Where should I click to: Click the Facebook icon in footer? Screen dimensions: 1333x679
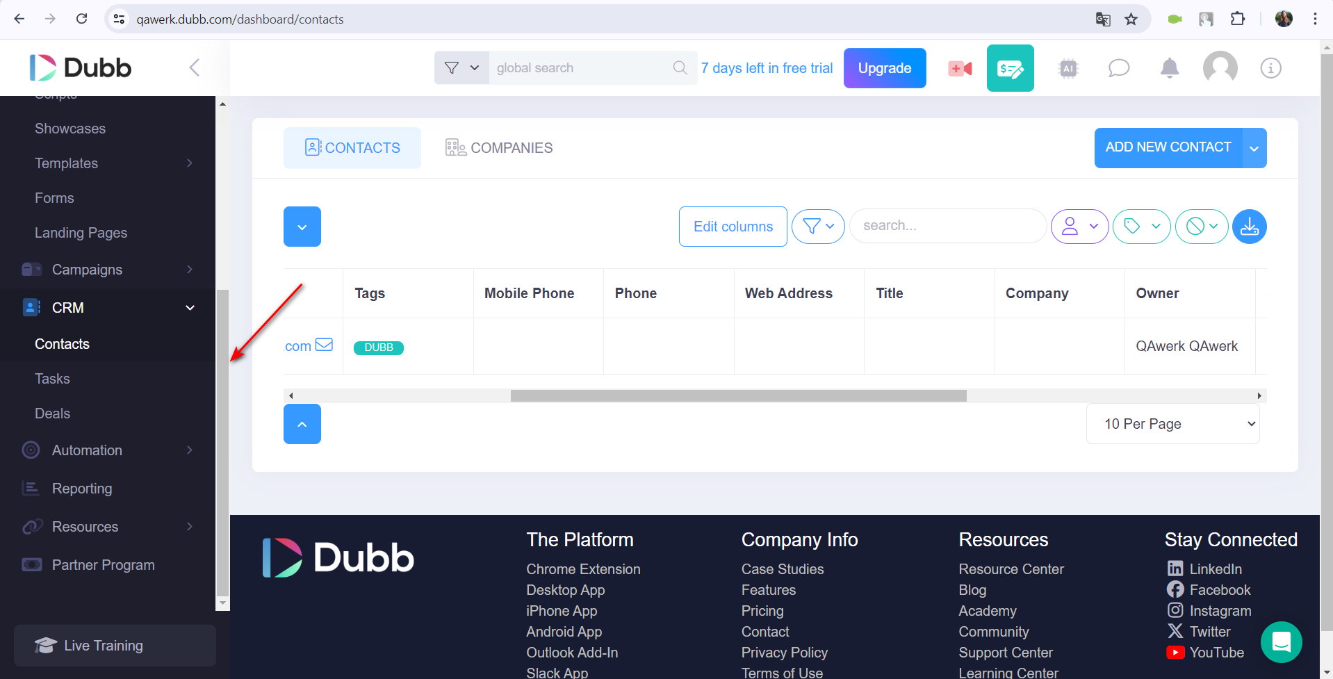point(1175,589)
